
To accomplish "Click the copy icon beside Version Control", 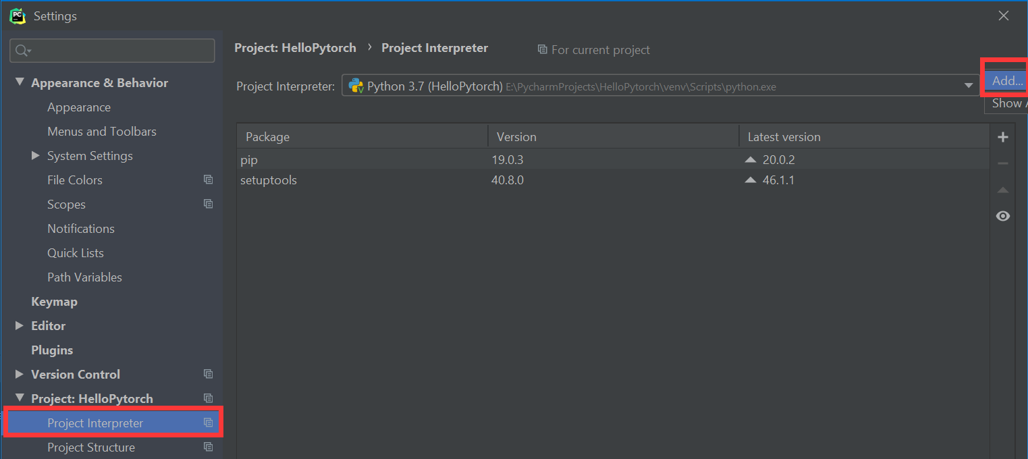I will [209, 374].
